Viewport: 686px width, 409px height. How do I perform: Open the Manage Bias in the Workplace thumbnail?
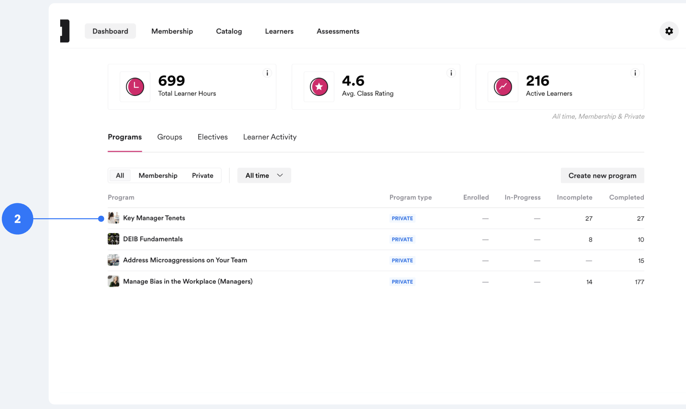tap(113, 281)
